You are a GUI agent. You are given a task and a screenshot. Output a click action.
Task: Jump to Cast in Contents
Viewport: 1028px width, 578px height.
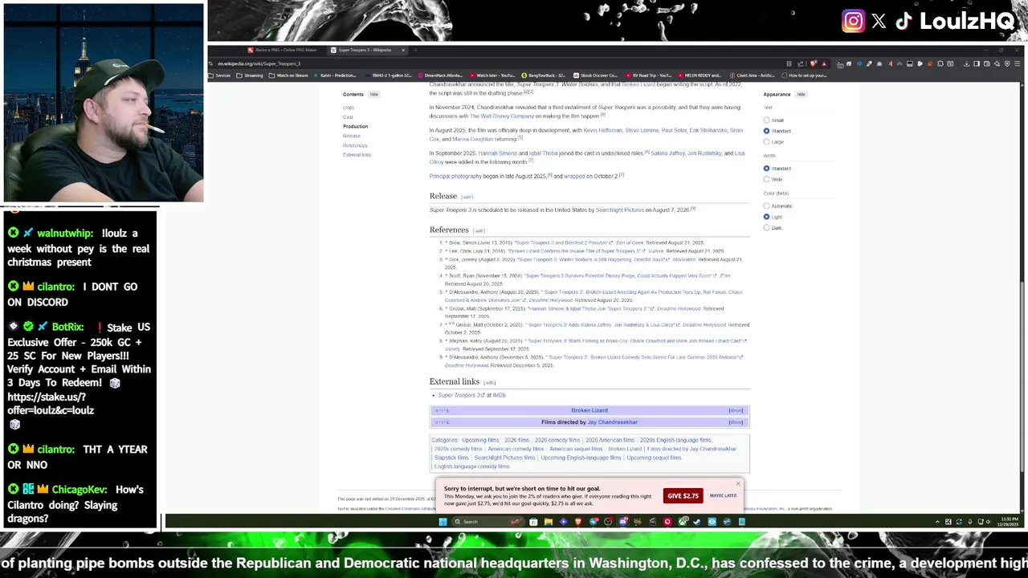coord(348,117)
